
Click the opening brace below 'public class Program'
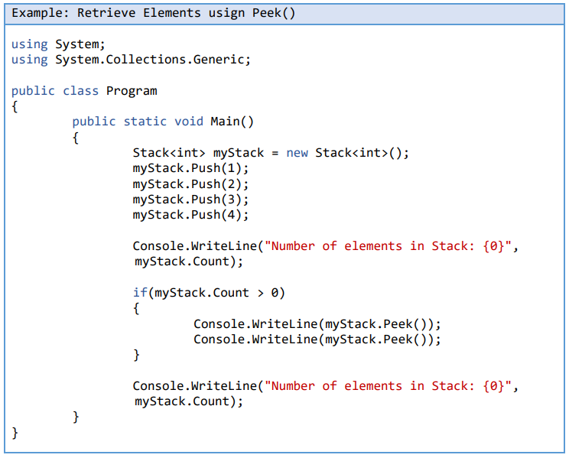[15, 106]
